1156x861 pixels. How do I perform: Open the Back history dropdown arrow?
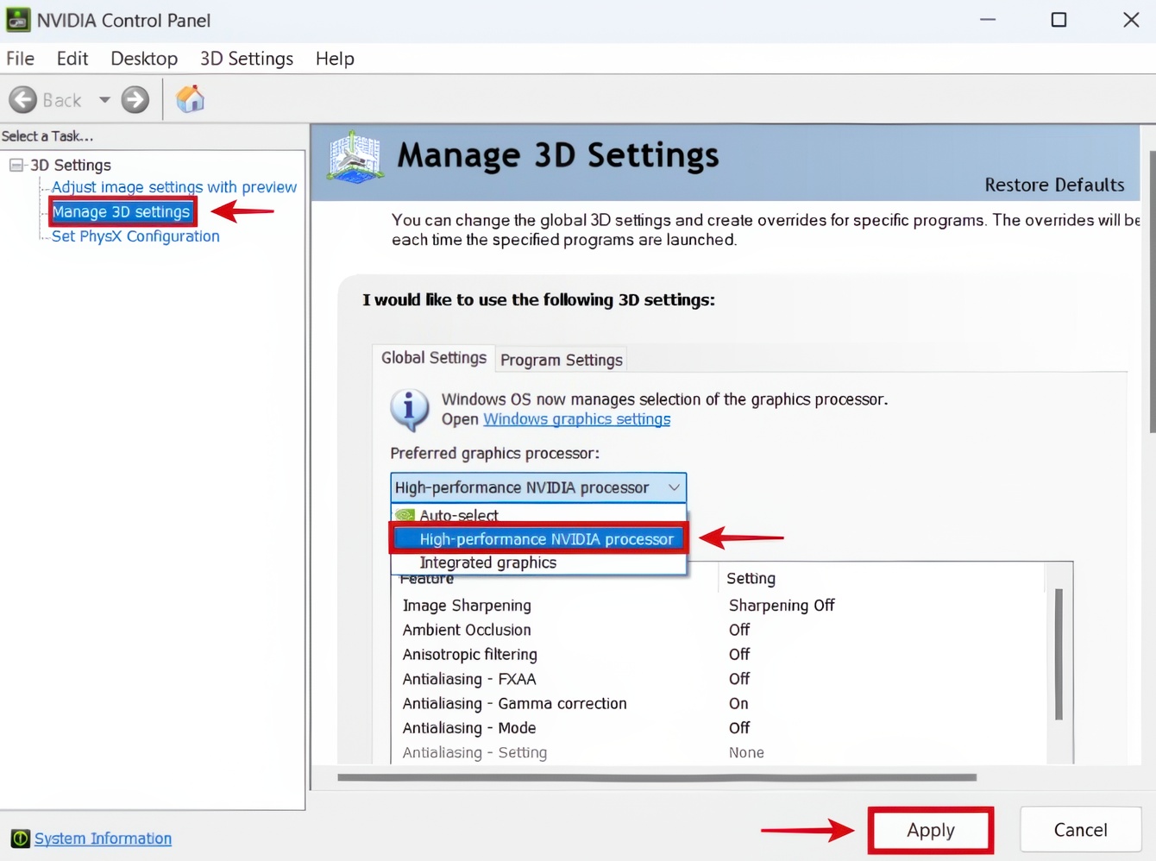104,100
